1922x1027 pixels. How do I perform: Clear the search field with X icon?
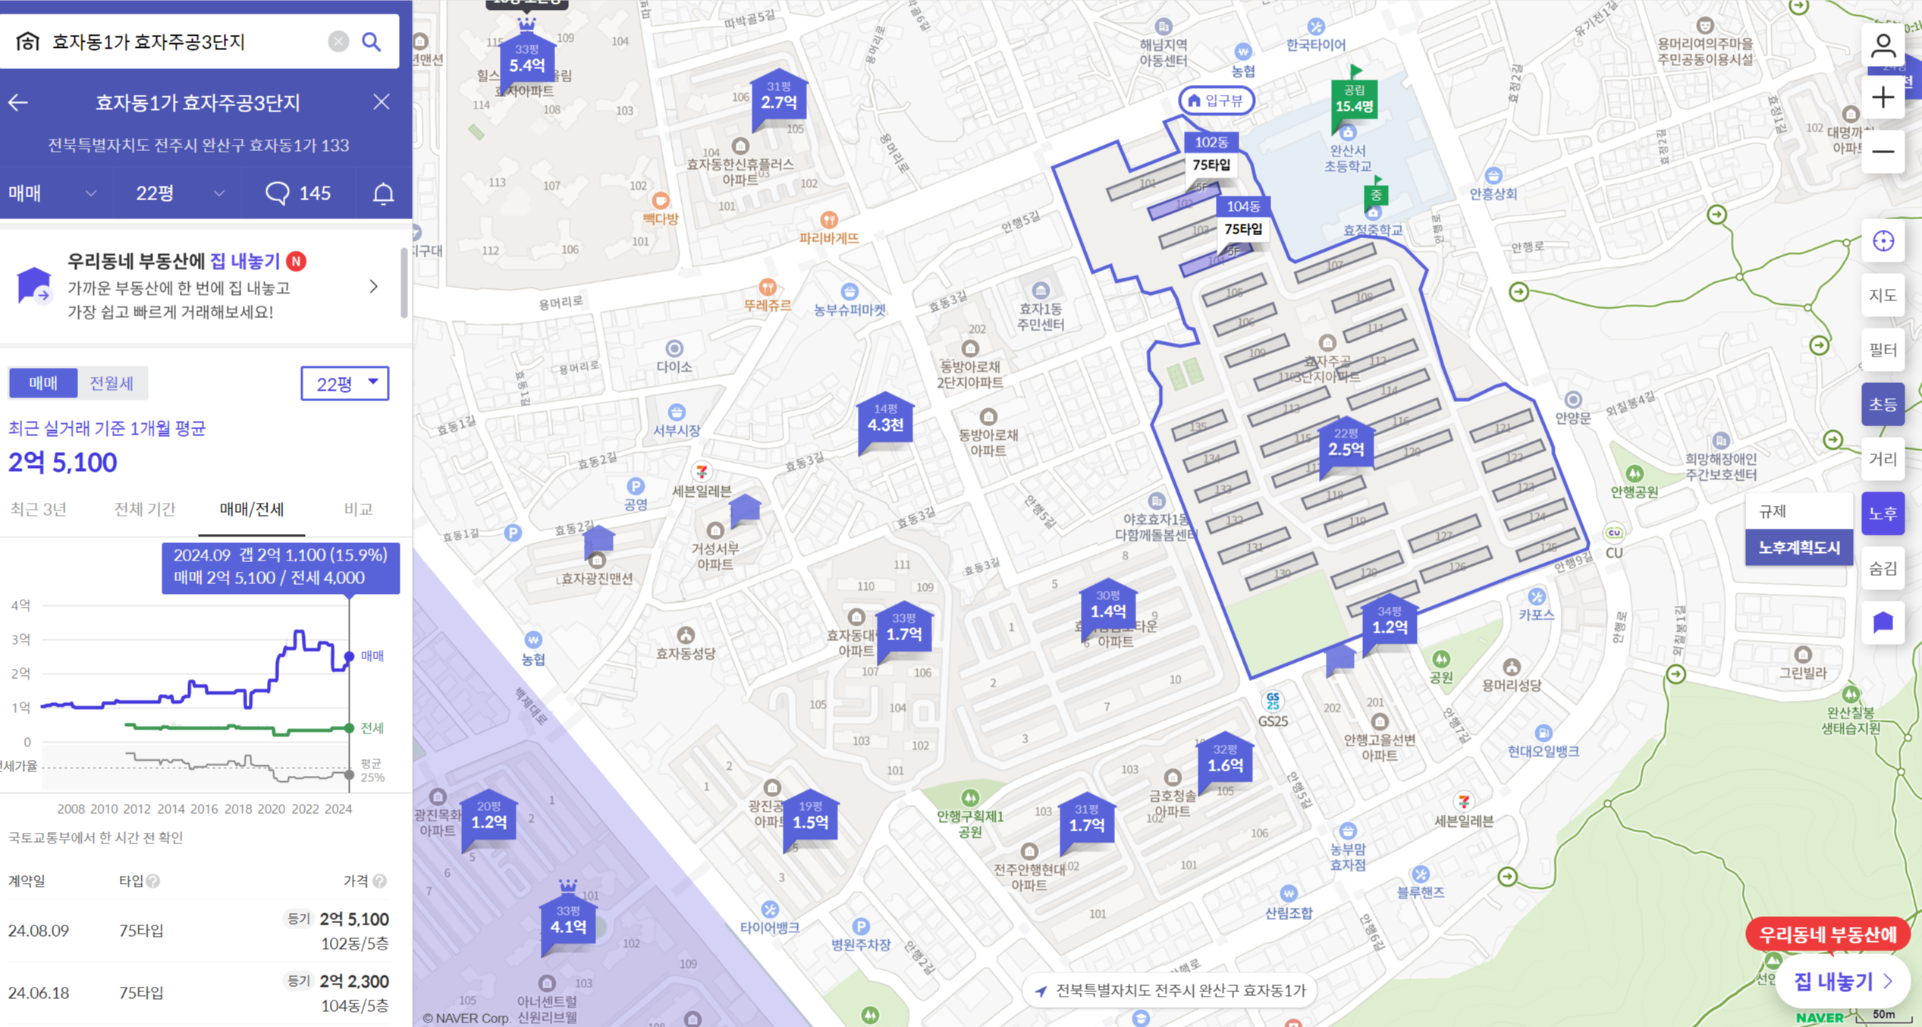[x=338, y=42]
